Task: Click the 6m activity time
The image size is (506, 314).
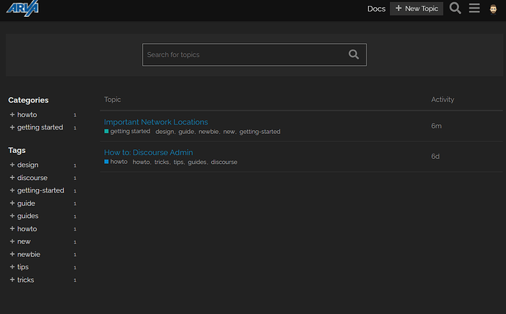Action: point(436,126)
